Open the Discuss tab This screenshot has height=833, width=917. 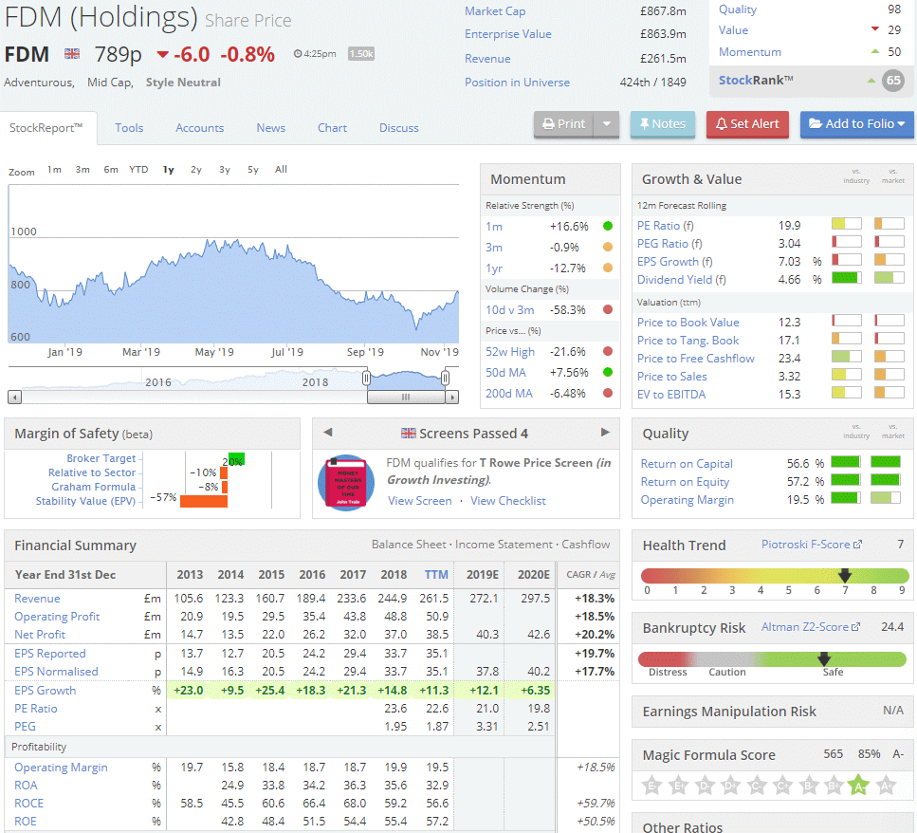point(399,127)
